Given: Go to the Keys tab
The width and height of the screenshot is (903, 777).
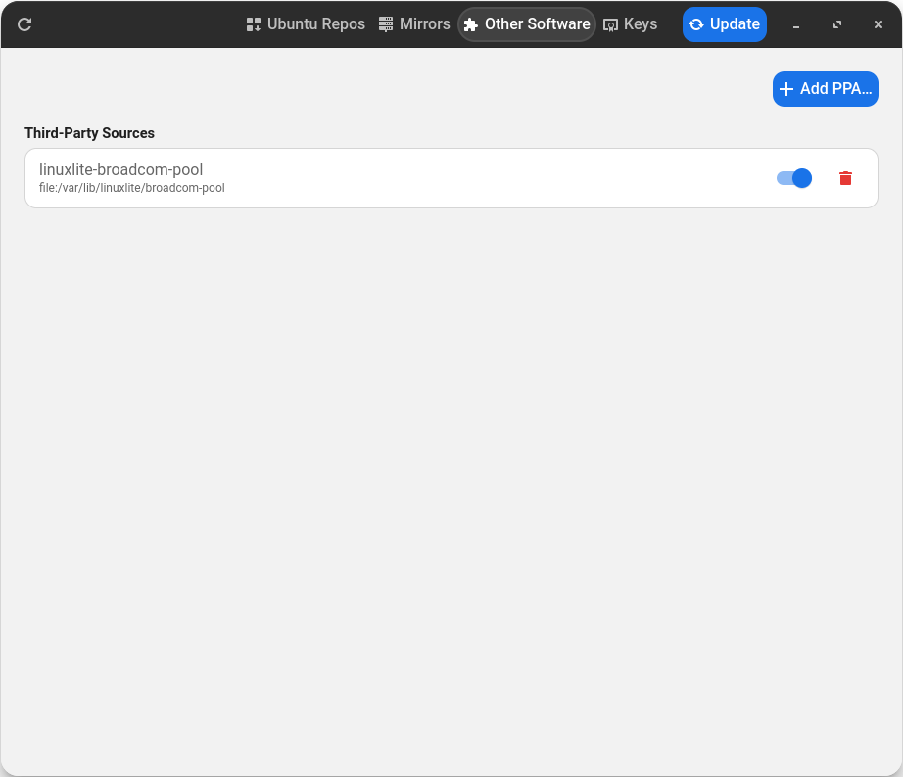Looking at the screenshot, I should tap(630, 24).
